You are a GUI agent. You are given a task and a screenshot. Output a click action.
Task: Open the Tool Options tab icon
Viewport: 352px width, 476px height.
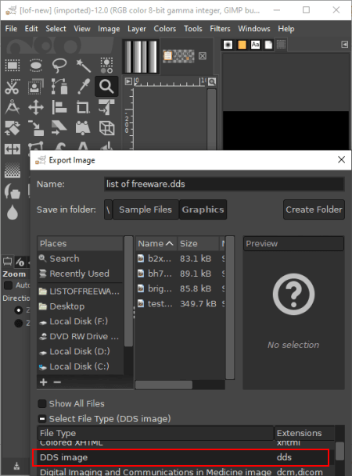7,261
